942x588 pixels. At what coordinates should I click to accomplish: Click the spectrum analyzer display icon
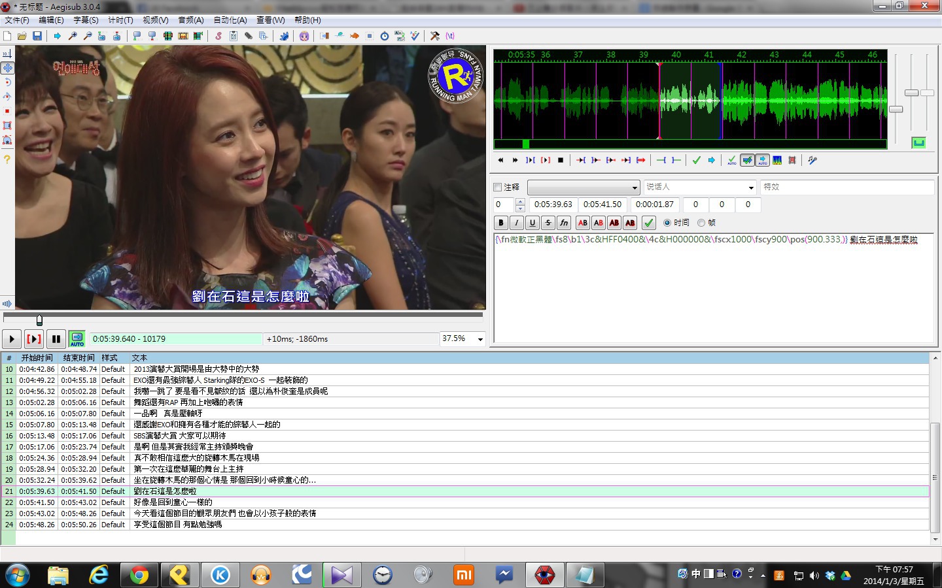coord(777,160)
